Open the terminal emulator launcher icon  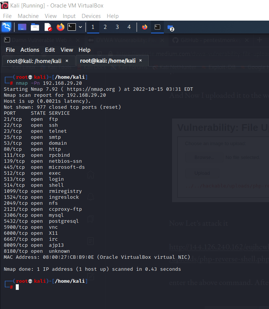click(72, 27)
